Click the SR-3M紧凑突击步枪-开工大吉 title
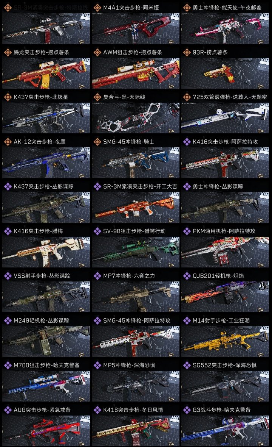The image size is (272, 447). [x=140, y=186]
